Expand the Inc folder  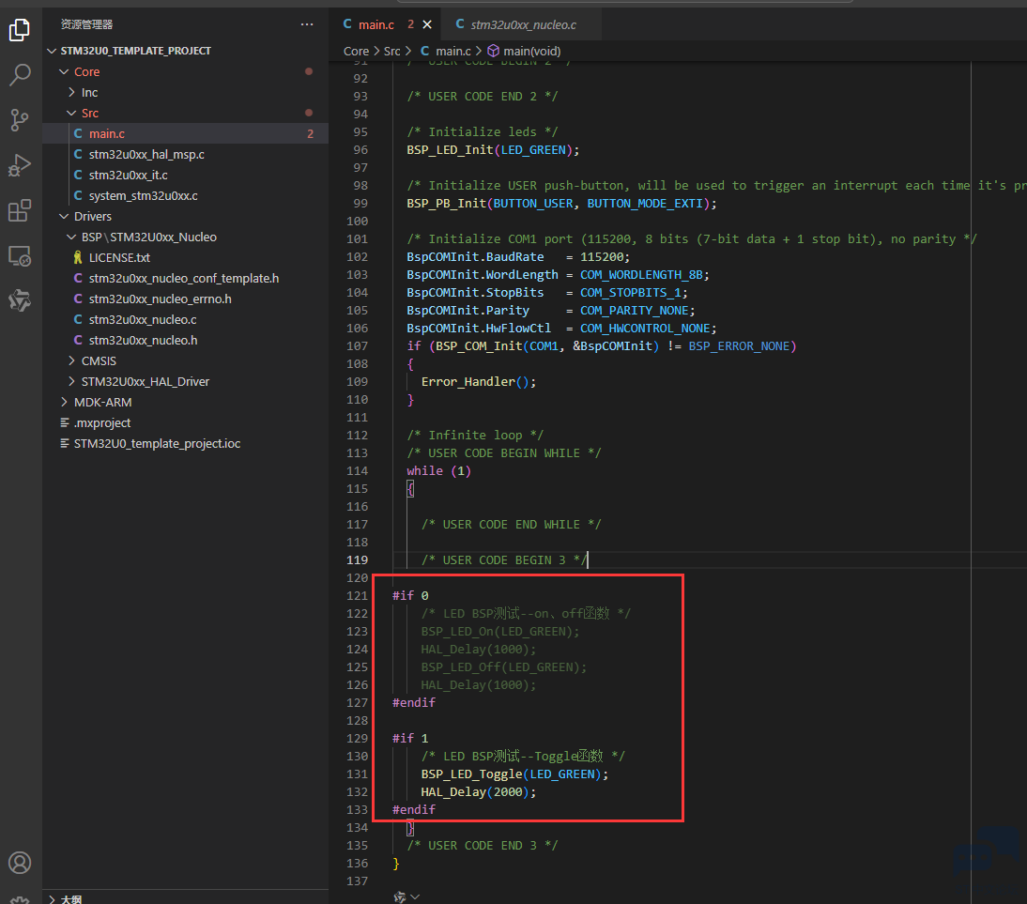tap(71, 92)
